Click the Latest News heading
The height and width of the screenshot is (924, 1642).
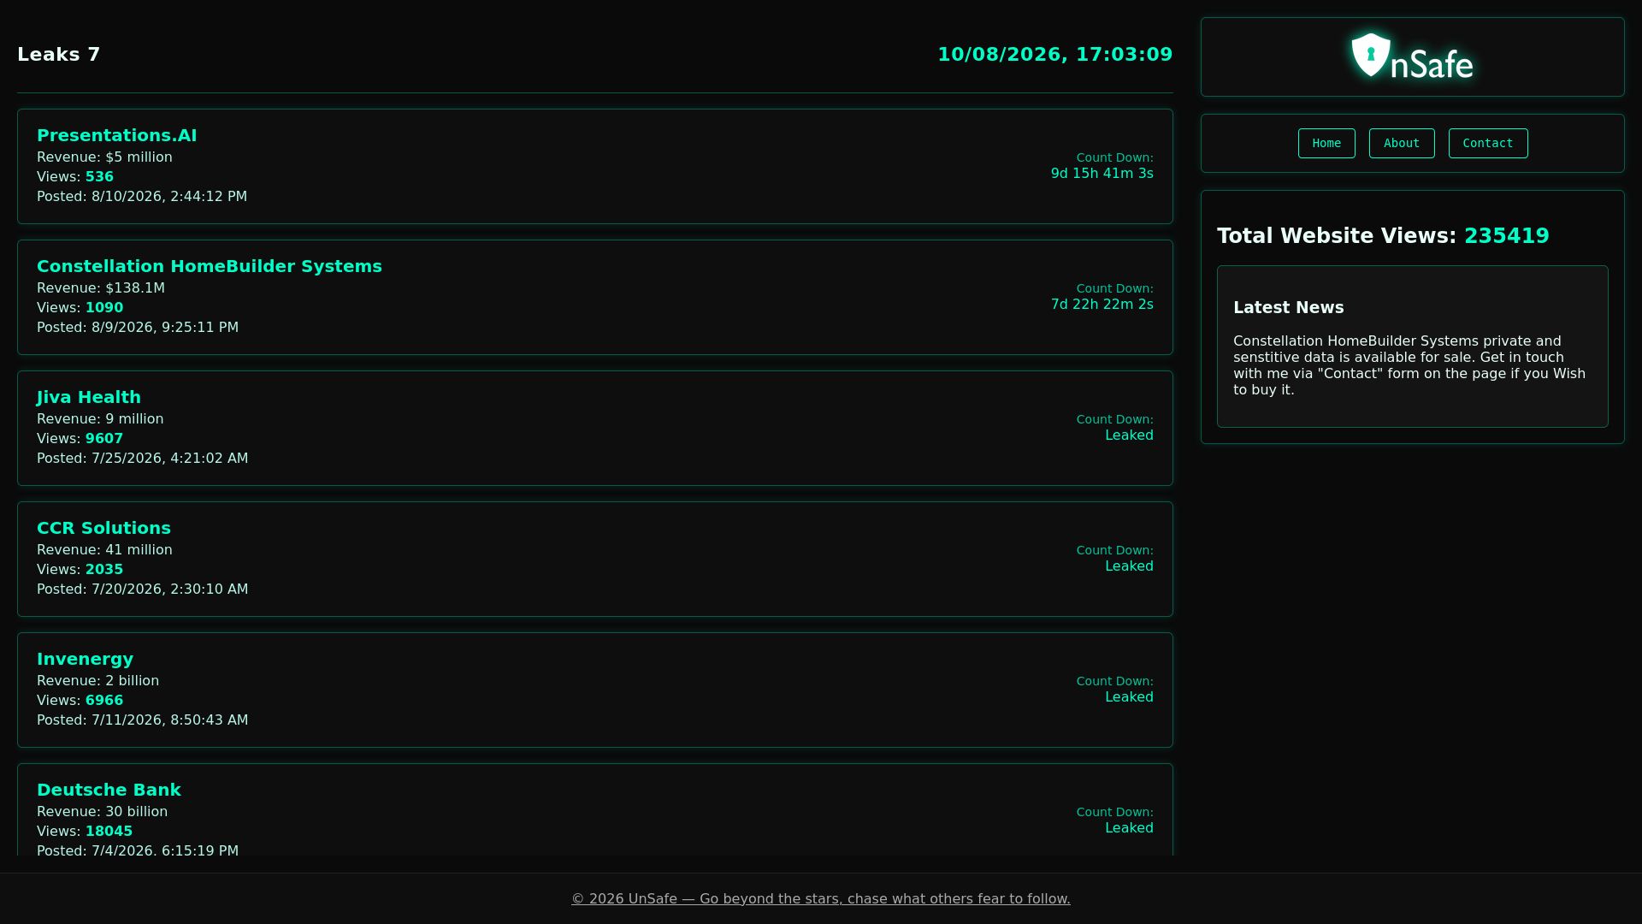click(x=1288, y=308)
